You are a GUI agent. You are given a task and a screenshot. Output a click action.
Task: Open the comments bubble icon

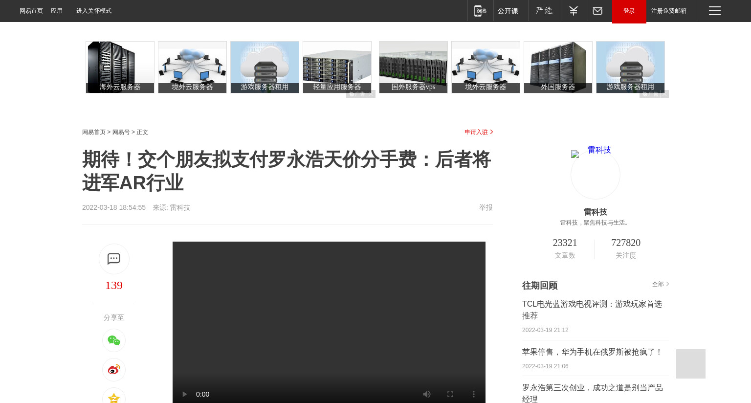[114, 259]
